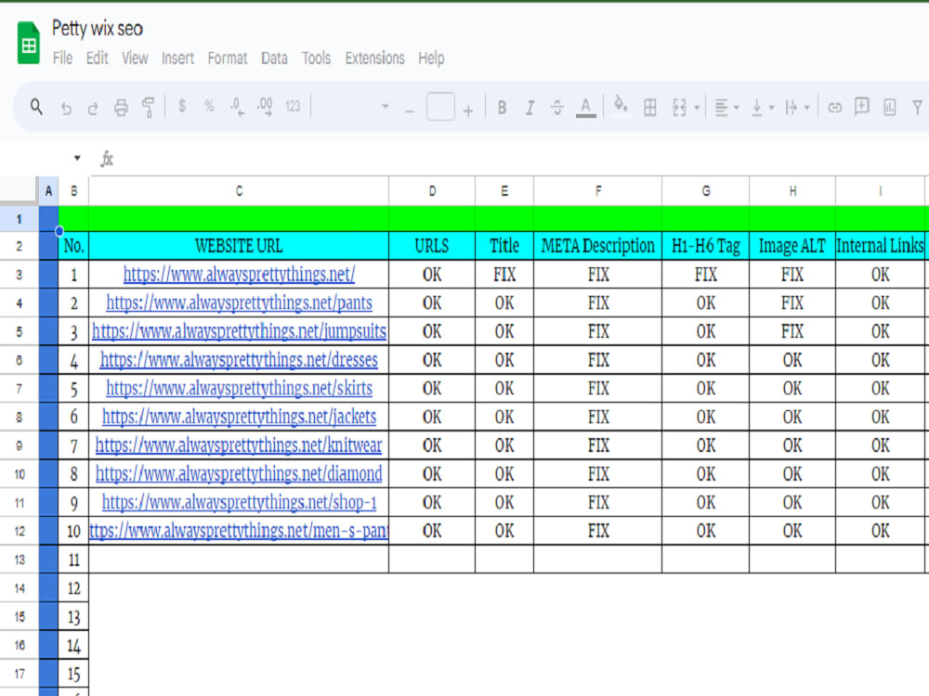Open the search menus magnifier icon
This screenshot has height=696, width=929.
coord(36,107)
